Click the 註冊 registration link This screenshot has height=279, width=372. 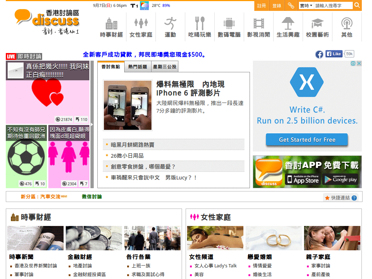point(261,6)
